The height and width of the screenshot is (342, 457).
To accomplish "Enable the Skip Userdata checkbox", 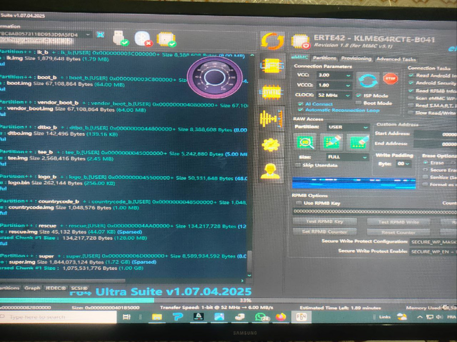I will (298, 165).
